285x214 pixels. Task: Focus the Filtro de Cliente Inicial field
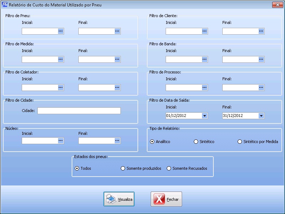[183, 31]
